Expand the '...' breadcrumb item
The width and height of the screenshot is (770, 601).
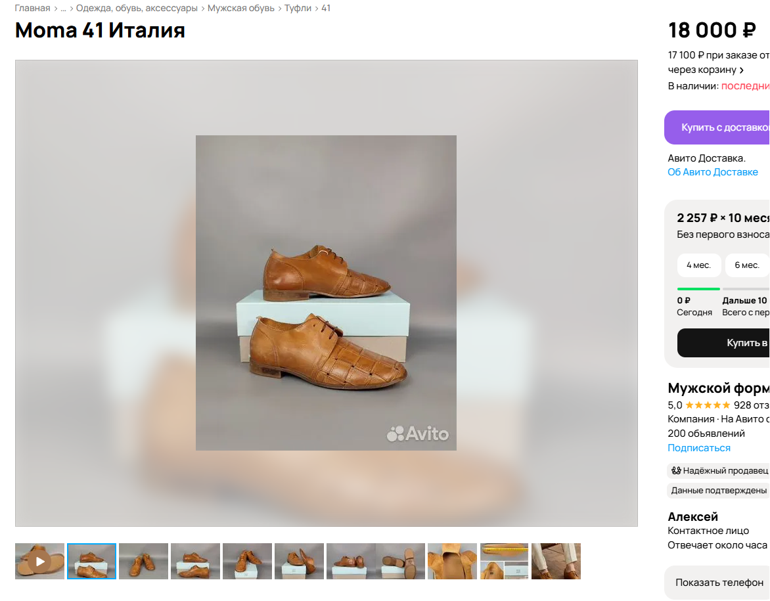(x=63, y=9)
